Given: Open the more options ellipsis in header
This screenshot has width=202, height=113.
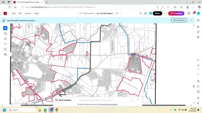Looking at the screenshot, I should pos(165,13).
